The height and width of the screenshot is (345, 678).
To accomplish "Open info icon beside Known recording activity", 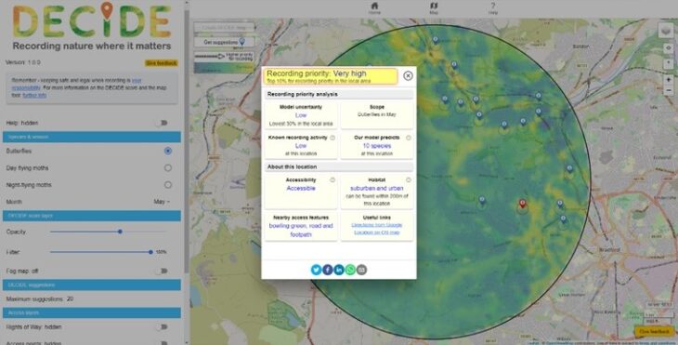I will click(x=332, y=138).
